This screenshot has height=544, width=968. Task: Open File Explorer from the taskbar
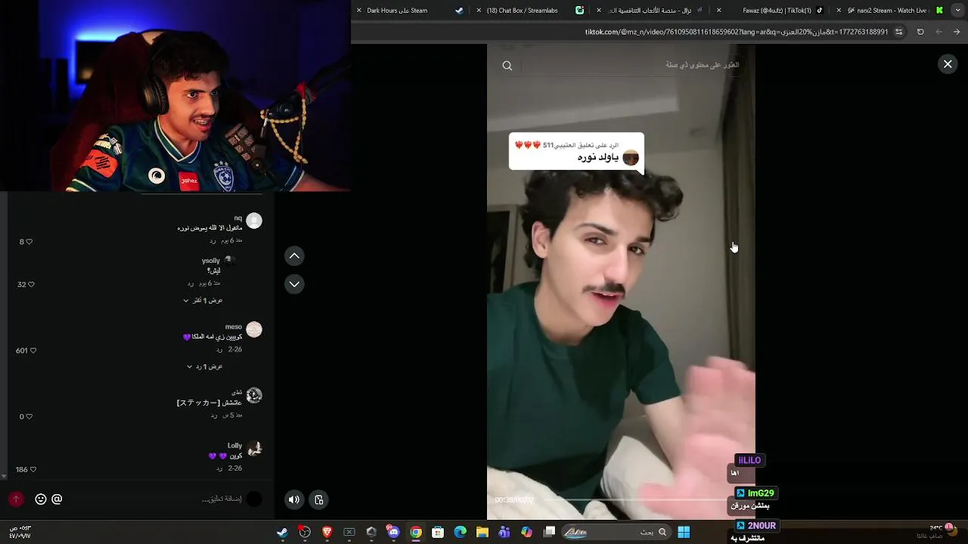482,532
